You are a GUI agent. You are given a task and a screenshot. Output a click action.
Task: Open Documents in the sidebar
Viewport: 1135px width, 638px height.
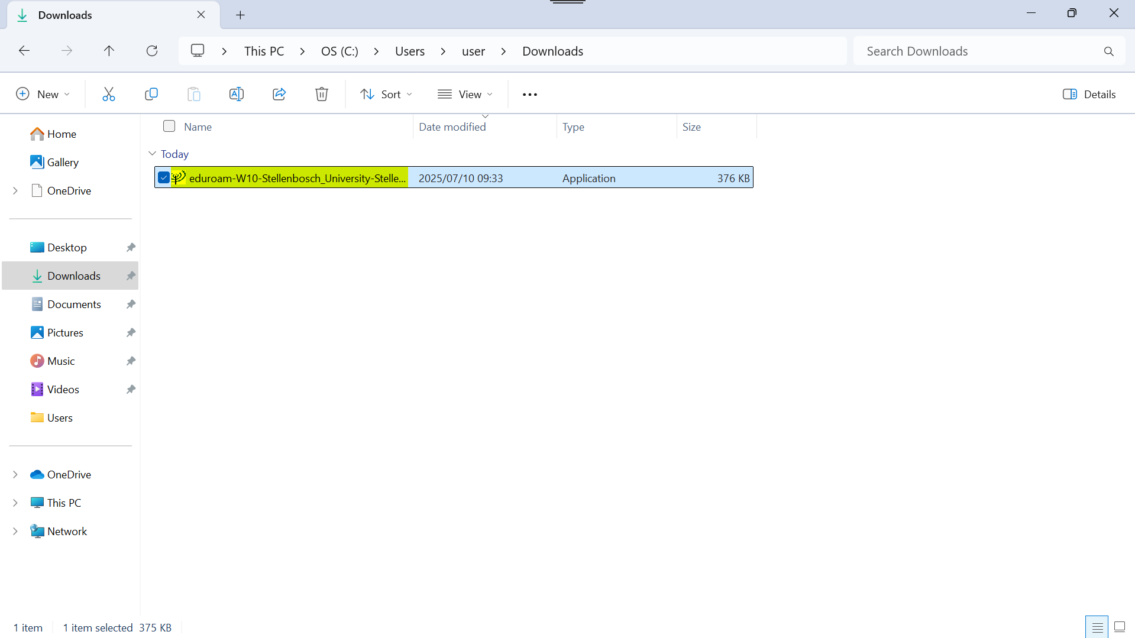click(x=74, y=304)
